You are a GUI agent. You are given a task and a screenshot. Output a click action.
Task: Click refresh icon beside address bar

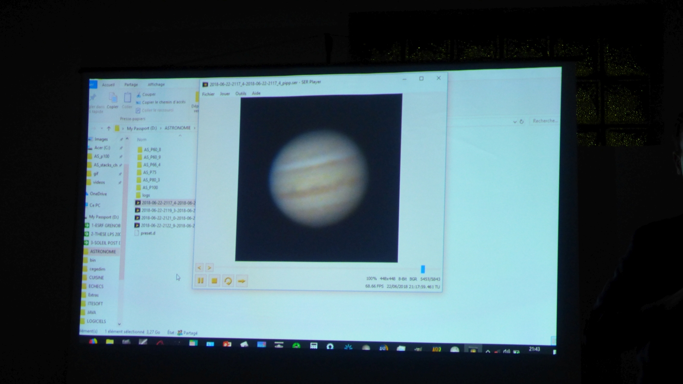pyautogui.click(x=522, y=122)
